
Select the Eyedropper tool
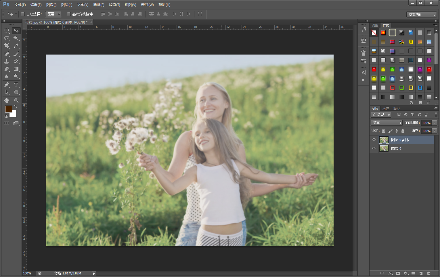pyautogui.click(x=16, y=46)
